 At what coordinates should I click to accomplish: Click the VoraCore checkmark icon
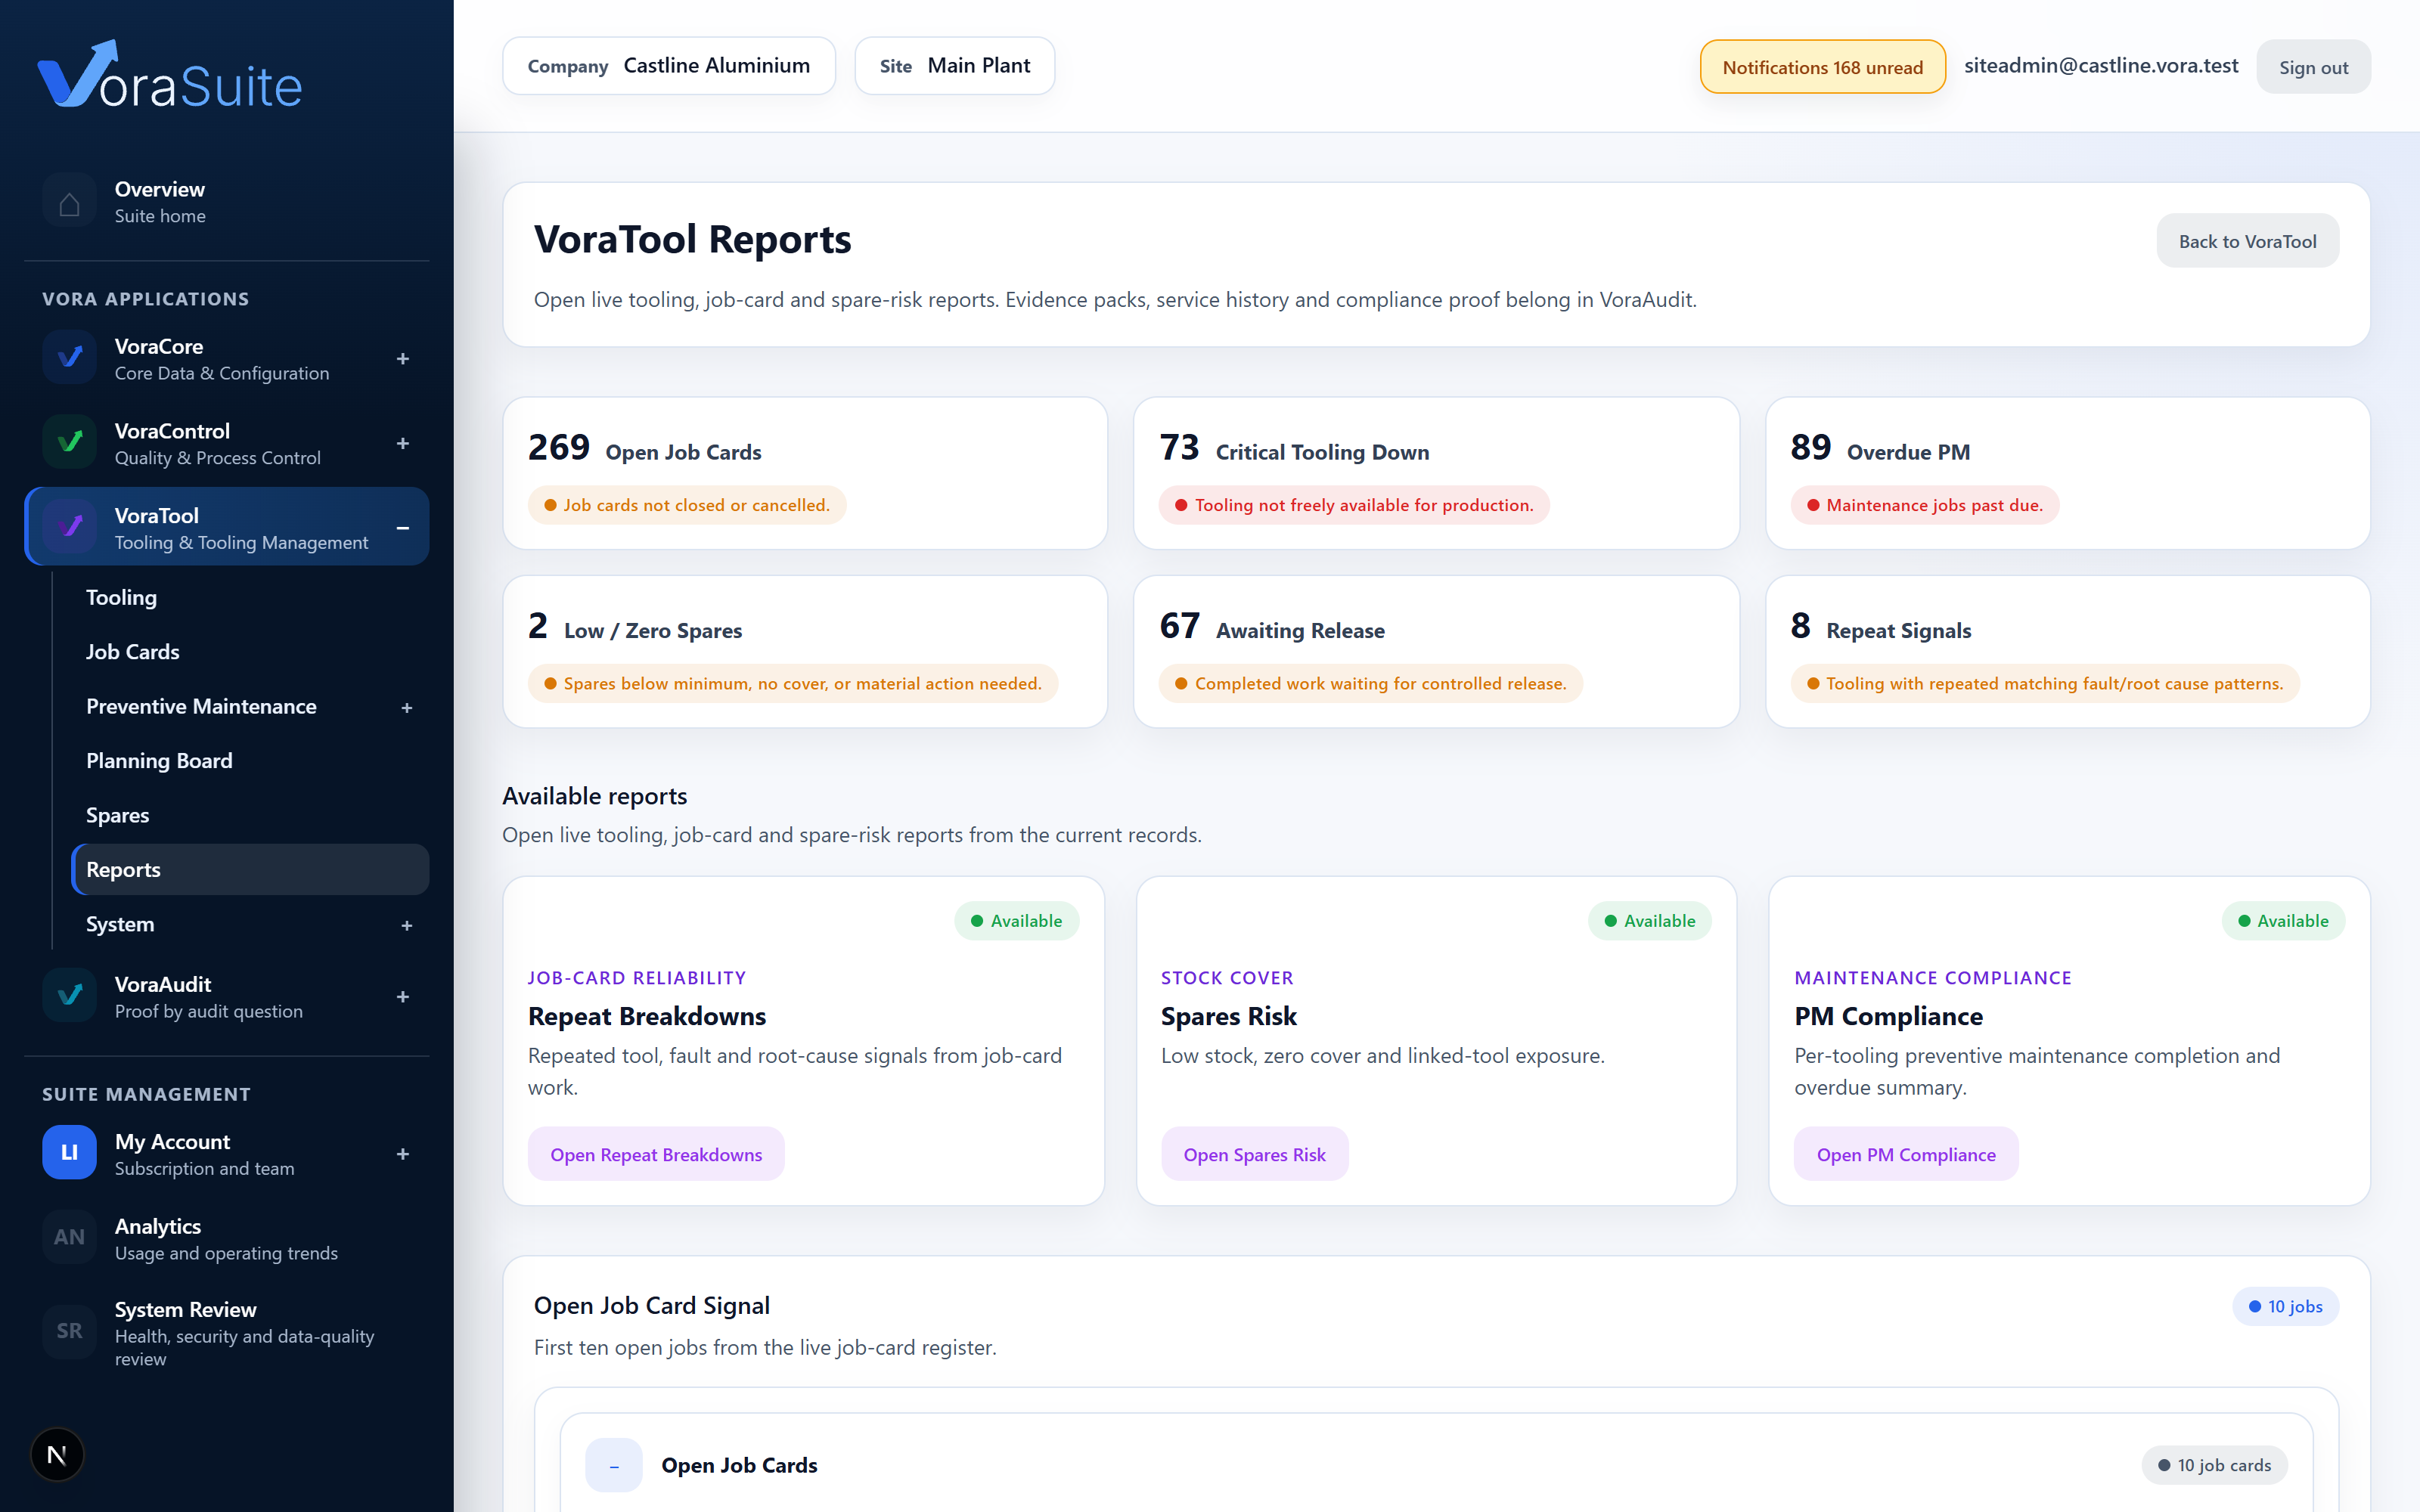point(69,357)
